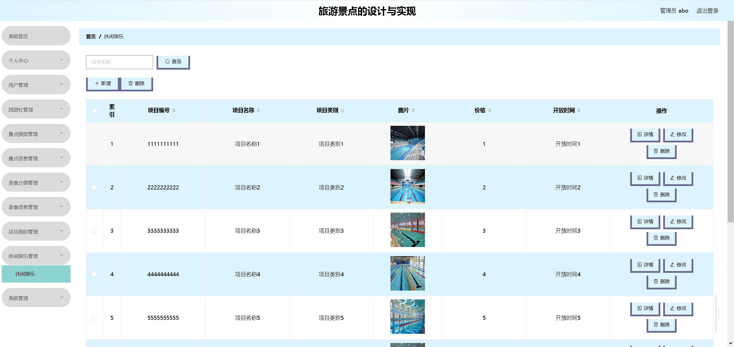Expand the 用户管理 sidebar menu
Screen dimensions: 734x347
click(x=36, y=85)
